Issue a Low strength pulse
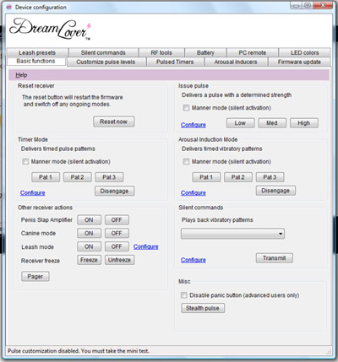This screenshot has width=338, height=362. (x=240, y=123)
